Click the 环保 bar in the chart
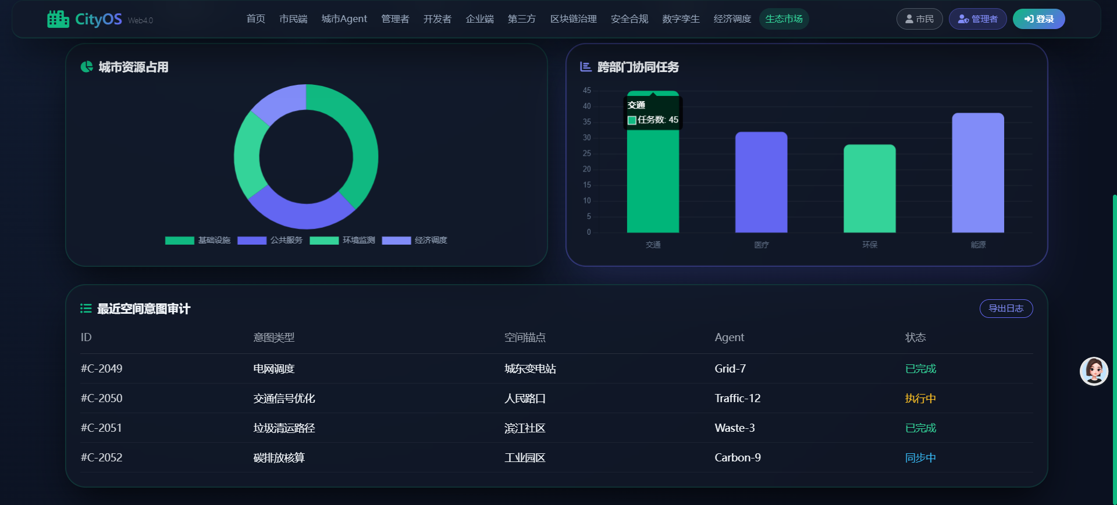The width and height of the screenshot is (1117, 505). [870, 189]
